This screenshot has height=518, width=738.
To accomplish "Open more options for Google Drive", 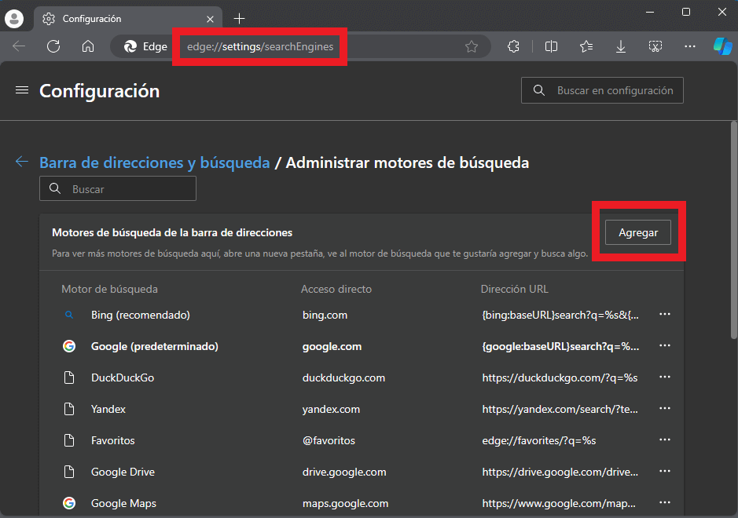I will coord(665,472).
